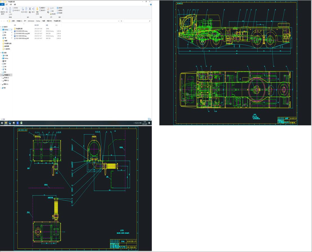Open the blue File tab
Viewport: 312px width, 252px height.
click(2, 4)
